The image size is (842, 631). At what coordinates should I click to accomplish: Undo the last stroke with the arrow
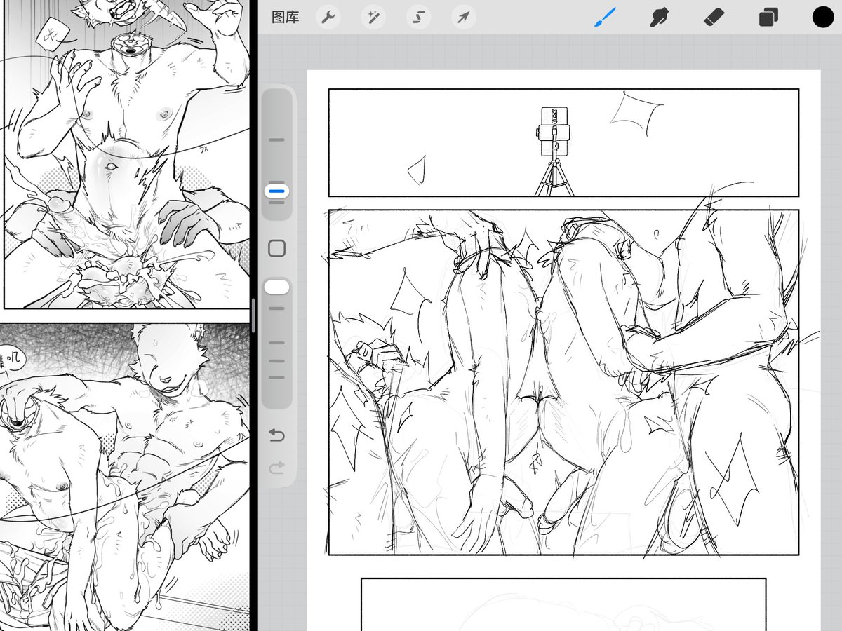point(277,435)
